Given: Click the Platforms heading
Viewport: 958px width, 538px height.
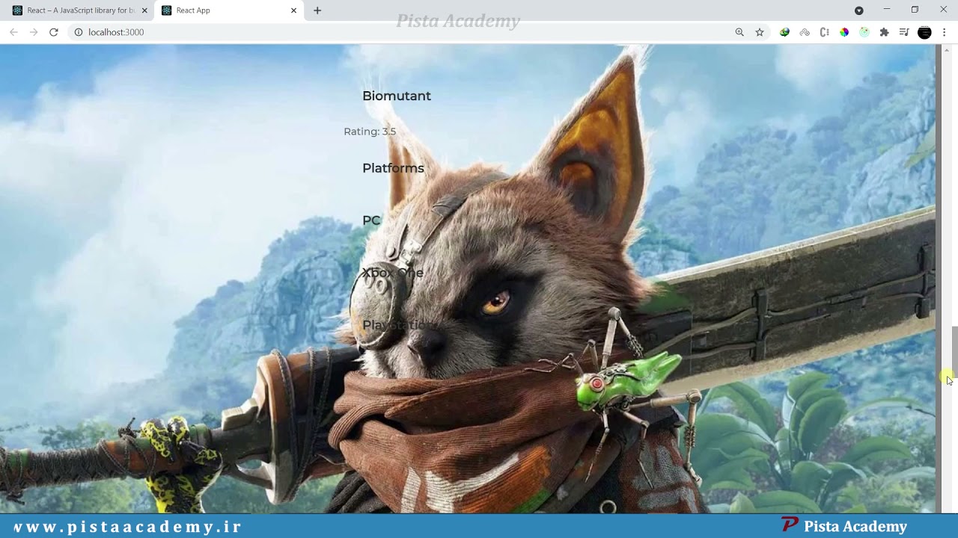Looking at the screenshot, I should pyautogui.click(x=393, y=168).
